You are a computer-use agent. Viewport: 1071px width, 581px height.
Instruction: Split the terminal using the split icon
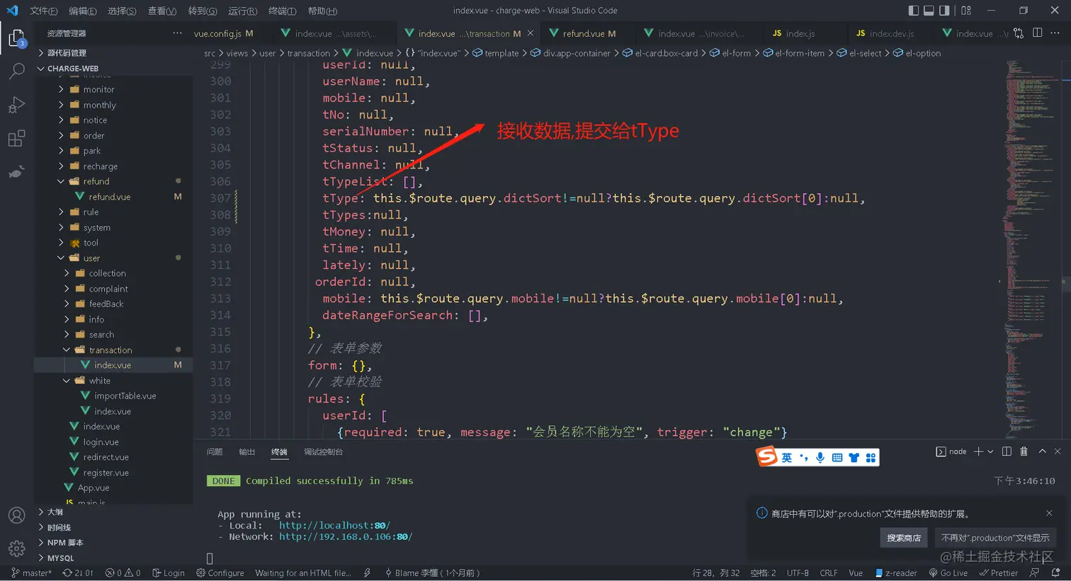(1005, 451)
